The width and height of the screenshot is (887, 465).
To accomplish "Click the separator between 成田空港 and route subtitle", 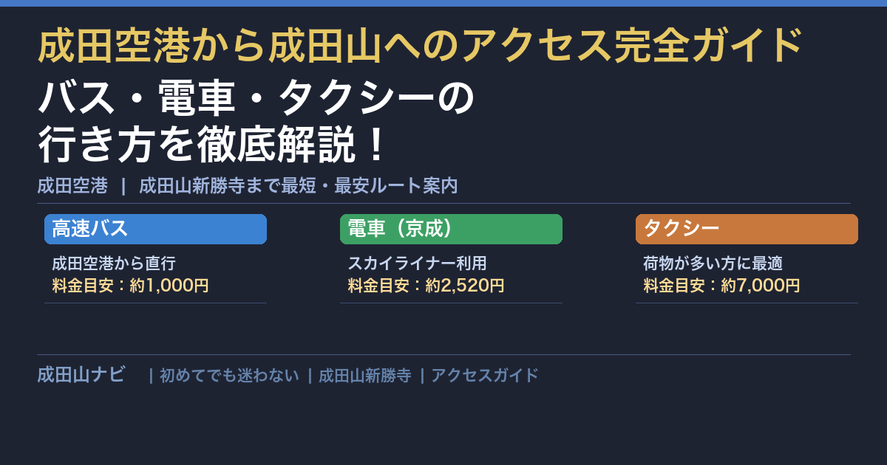I will (x=123, y=186).
